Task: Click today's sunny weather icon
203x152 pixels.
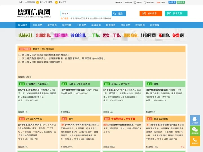Action: pyautogui.click(x=37, y=2)
